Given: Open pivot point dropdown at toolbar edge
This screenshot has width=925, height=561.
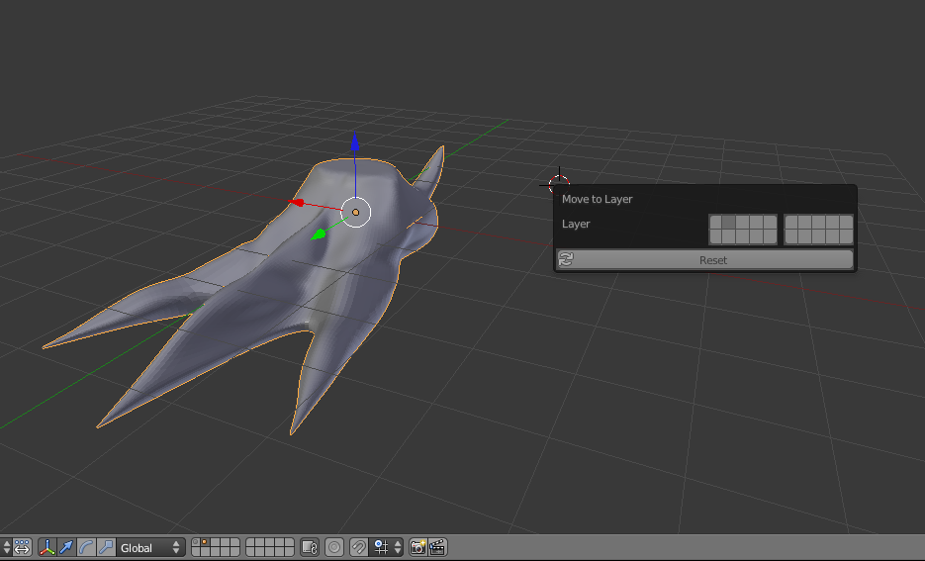Looking at the screenshot, I should [x=7, y=547].
